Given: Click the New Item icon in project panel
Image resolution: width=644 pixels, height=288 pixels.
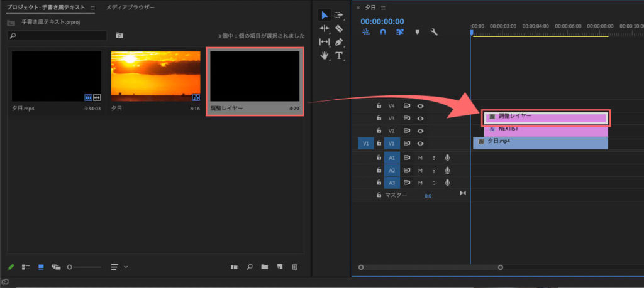Looking at the screenshot, I should pyautogui.click(x=280, y=267).
